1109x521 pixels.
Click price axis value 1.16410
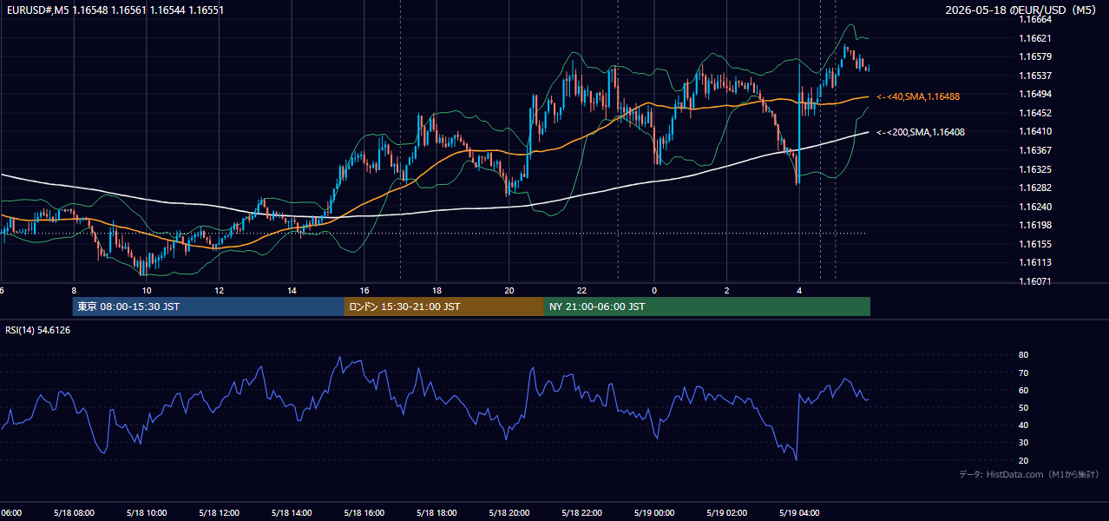pos(1034,131)
